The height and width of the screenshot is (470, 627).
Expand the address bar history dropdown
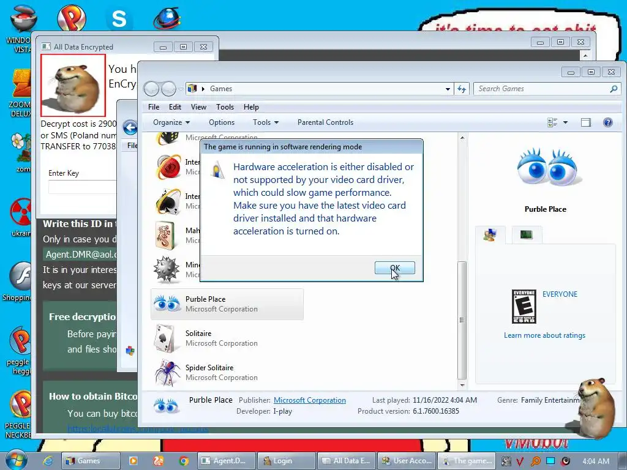tap(448, 89)
